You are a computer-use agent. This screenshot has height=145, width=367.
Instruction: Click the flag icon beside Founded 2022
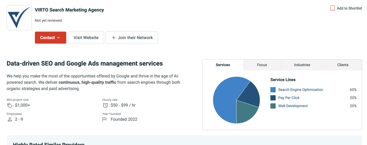click(x=105, y=119)
